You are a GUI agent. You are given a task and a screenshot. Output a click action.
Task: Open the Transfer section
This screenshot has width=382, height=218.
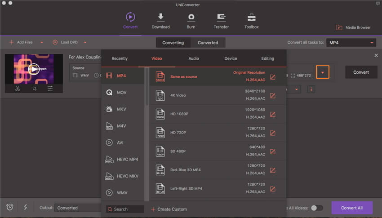coord(221,21)
